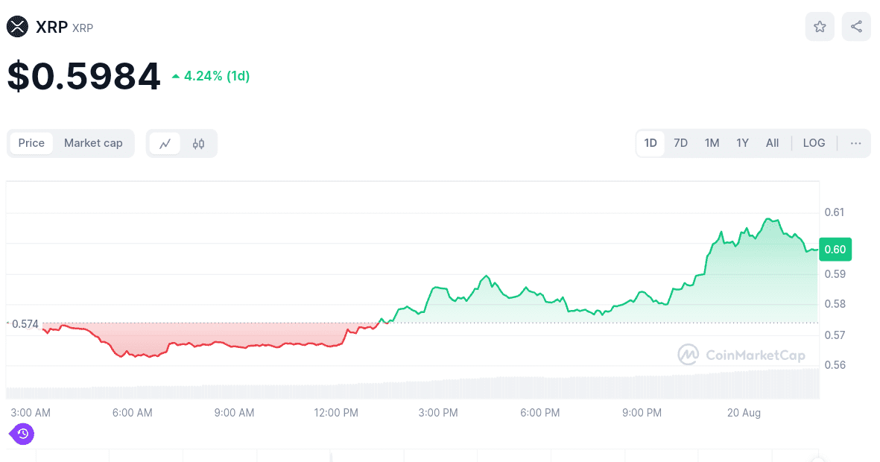The height and width of the screenshot is (462, 880).
Task: Select the line chart style
Action: point(165,142)
